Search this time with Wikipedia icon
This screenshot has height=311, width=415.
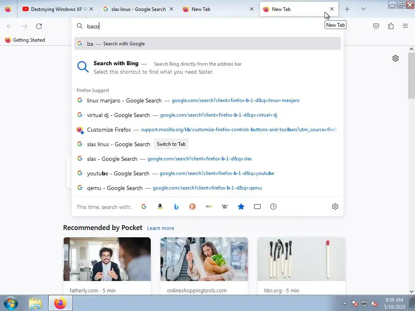point(225,207)
